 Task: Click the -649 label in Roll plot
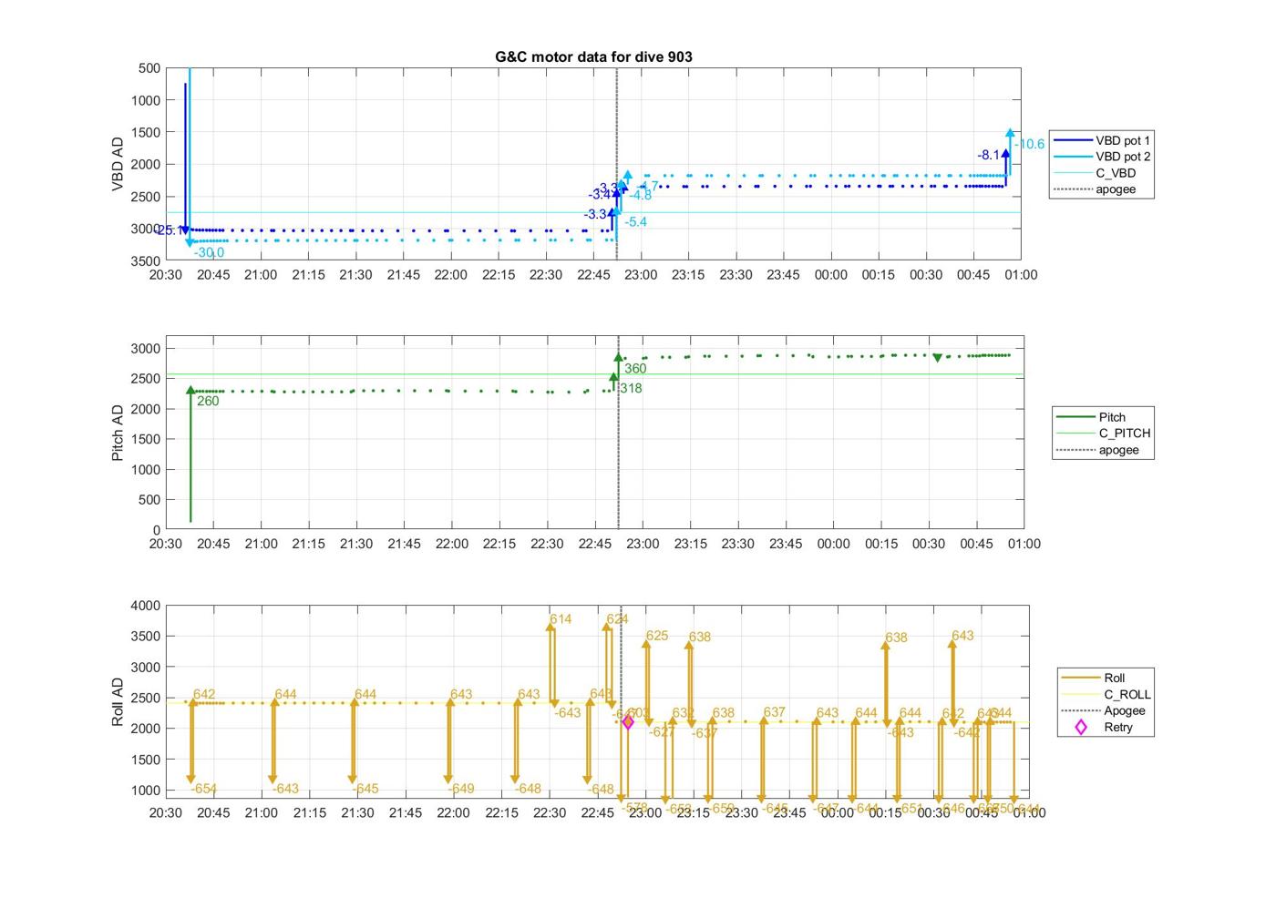[461, 789]
